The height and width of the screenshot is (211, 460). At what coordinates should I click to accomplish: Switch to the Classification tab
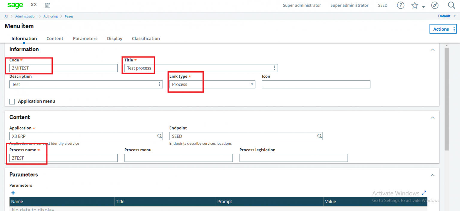pos(146,38)
